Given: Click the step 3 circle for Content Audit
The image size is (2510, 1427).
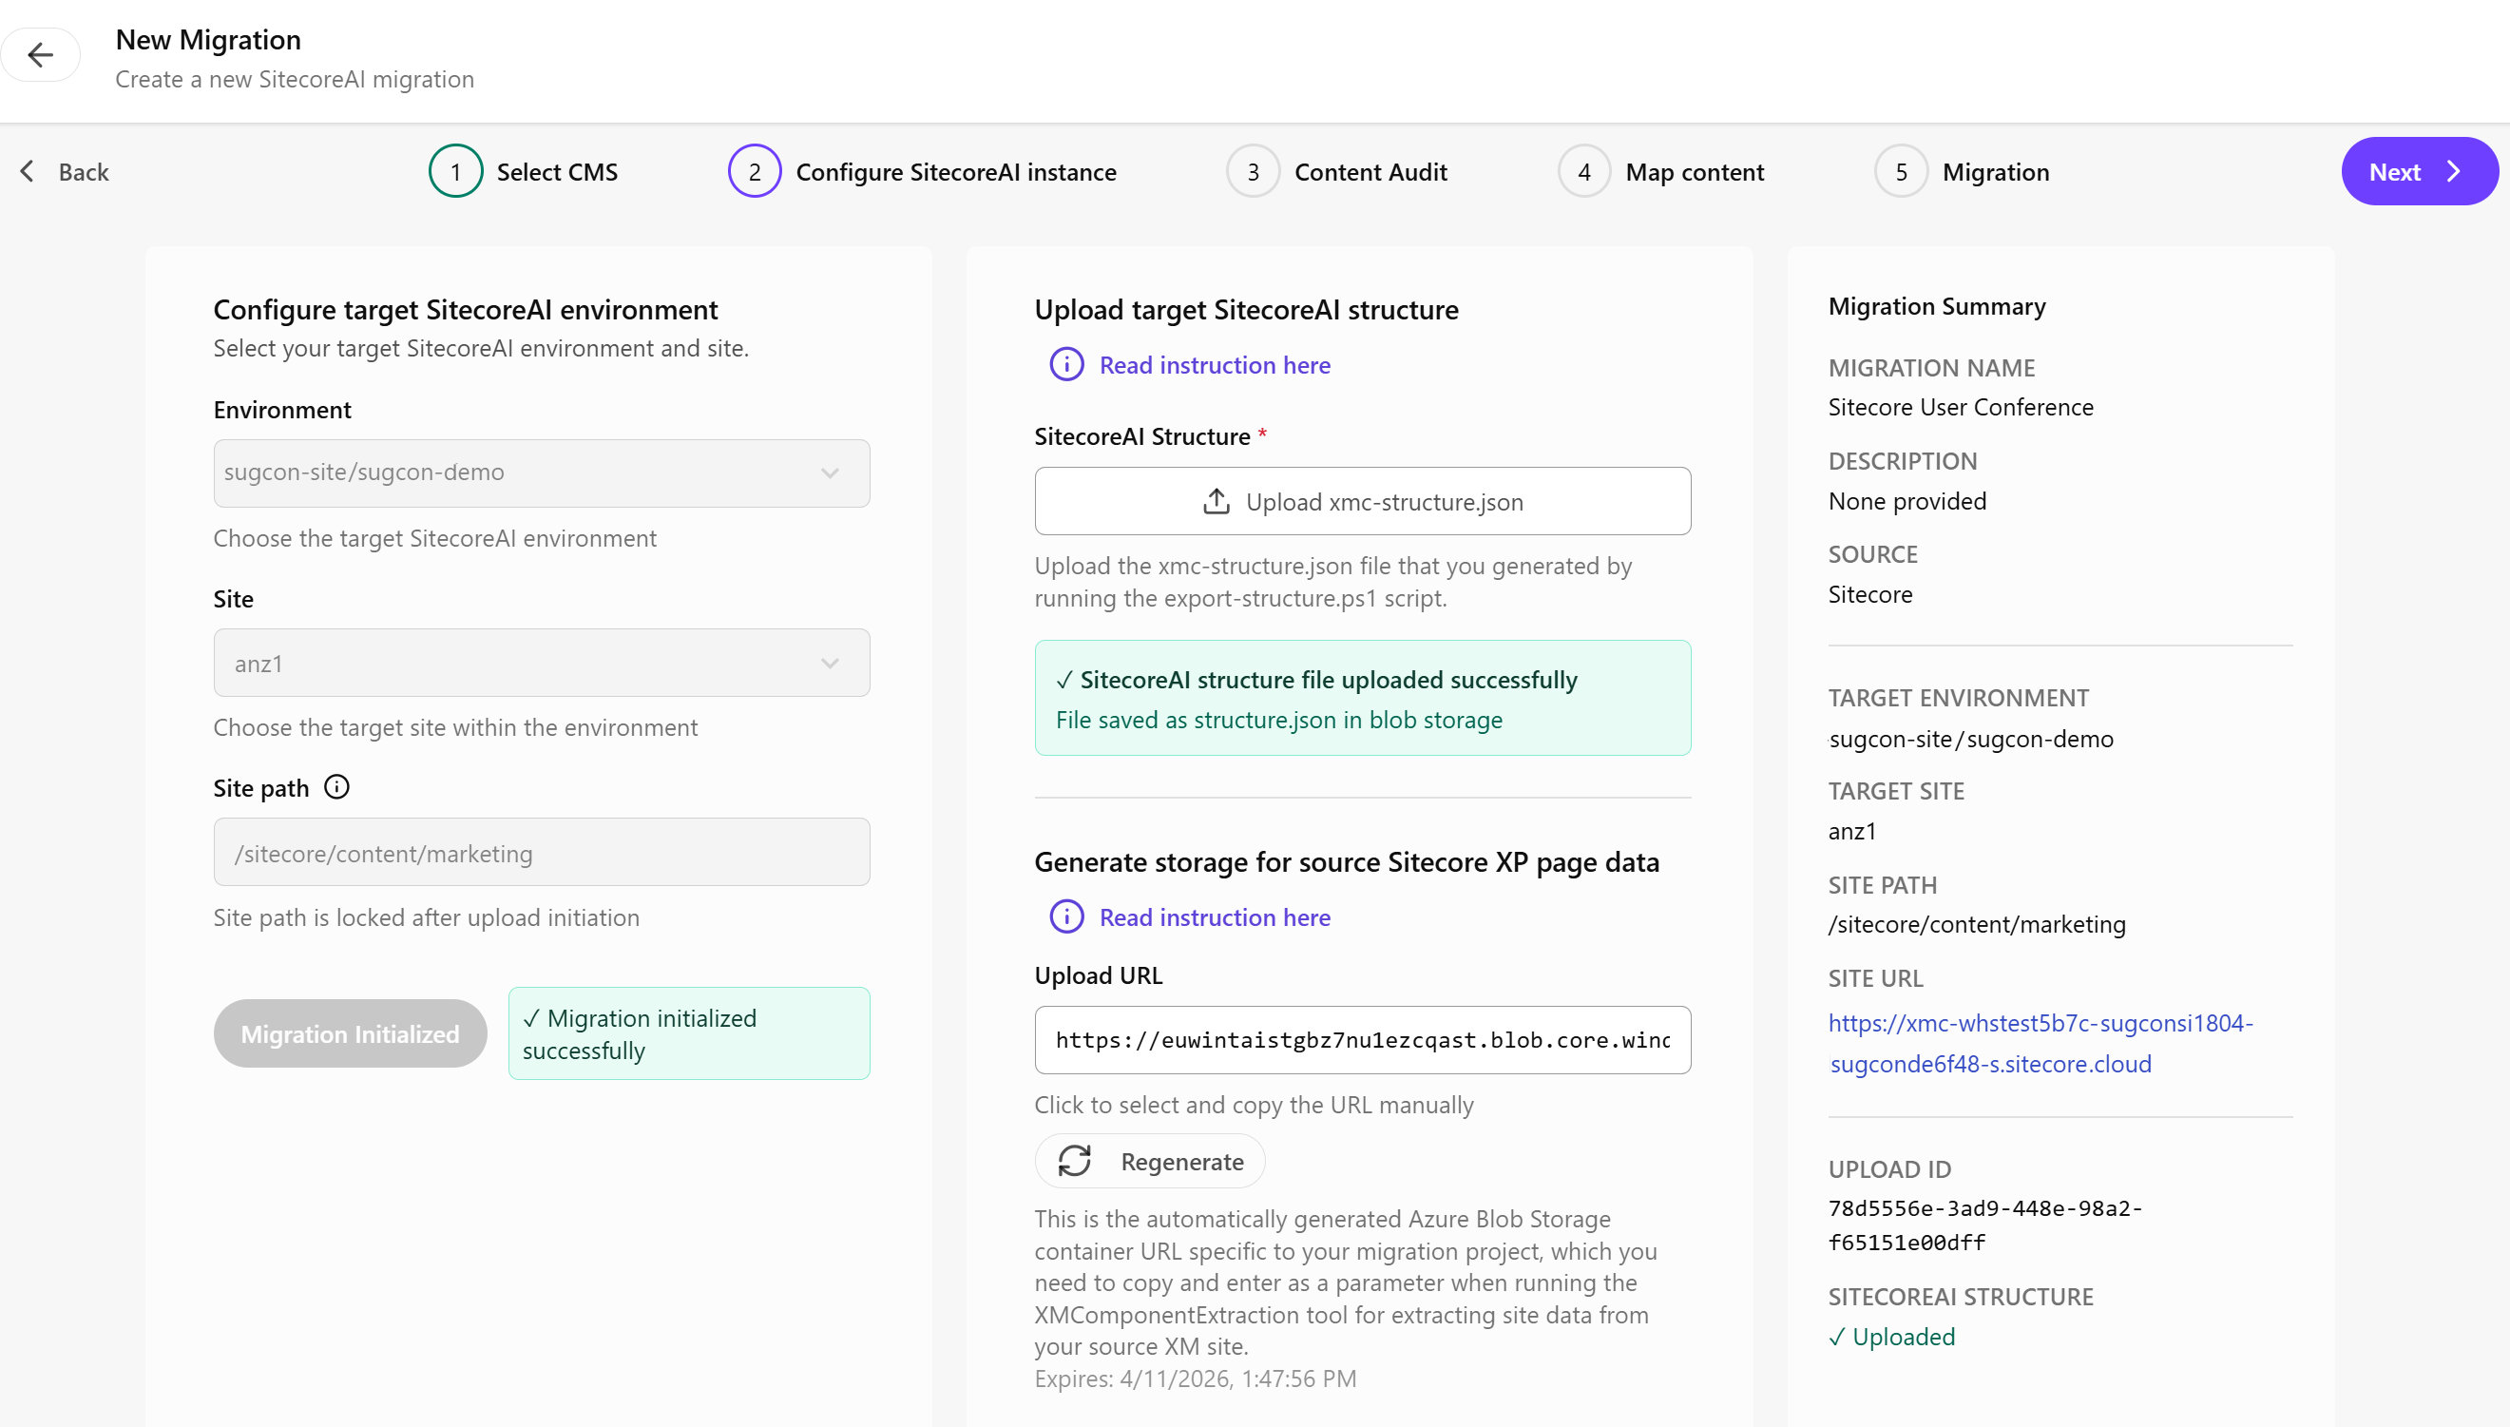Looking at the screenshot, I should point(1253,171).
